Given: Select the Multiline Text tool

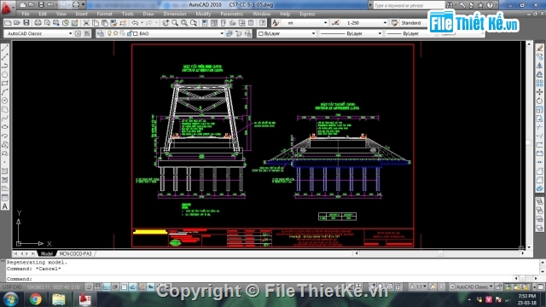Looking at the screenshot, I should [x=5, y=206].
